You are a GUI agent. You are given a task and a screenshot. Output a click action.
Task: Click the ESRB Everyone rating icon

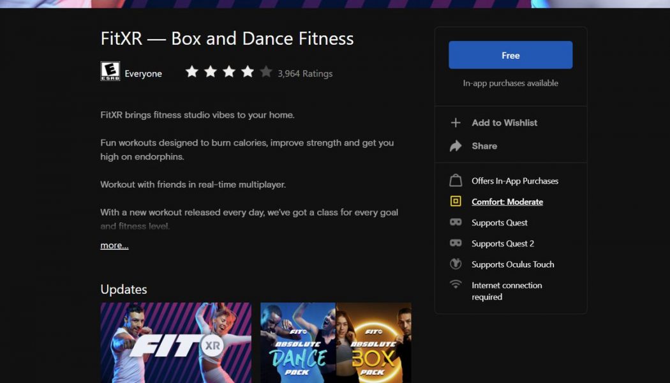110,71
